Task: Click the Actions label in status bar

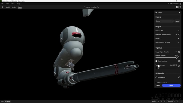Action: [154, 101]
